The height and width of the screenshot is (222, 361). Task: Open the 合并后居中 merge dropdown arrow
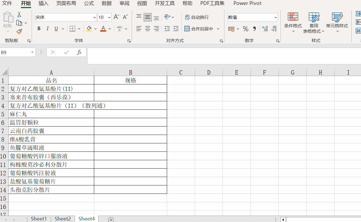click(218, 29)
